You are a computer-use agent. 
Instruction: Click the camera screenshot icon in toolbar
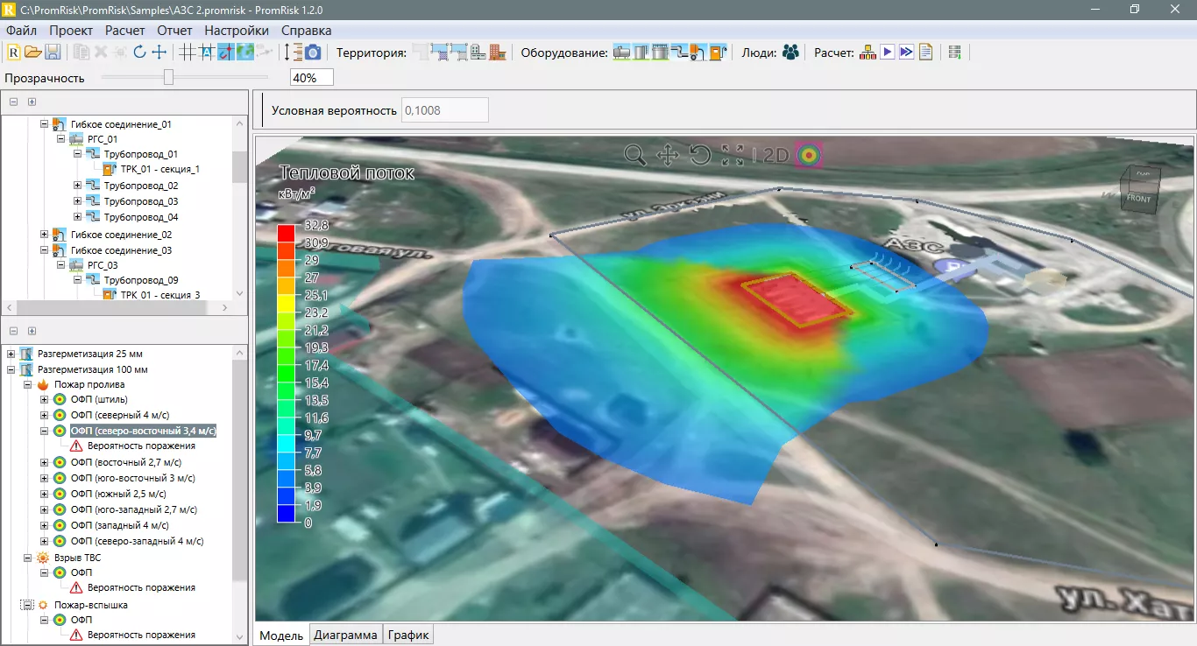313,53
